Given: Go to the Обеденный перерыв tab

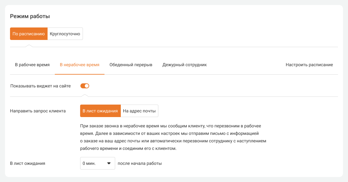Looking at the screenshot, I should tap(131, 65).
